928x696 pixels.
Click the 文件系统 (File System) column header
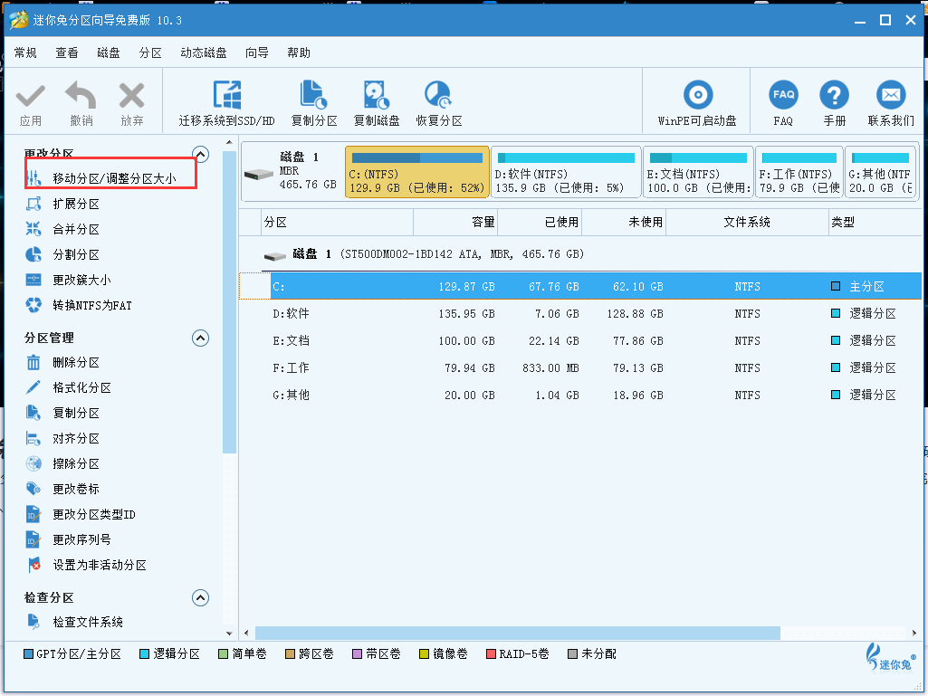click(747, 222)
